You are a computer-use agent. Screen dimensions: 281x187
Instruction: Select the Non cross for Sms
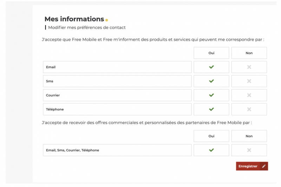coord(249,81)
